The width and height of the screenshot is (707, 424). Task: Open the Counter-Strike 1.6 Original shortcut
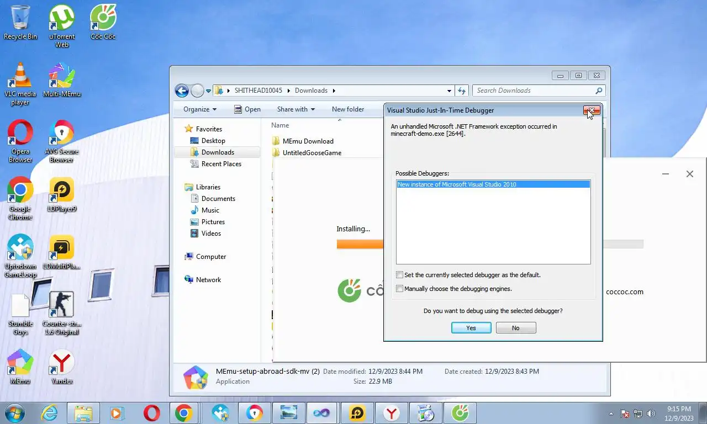point(62,314)
